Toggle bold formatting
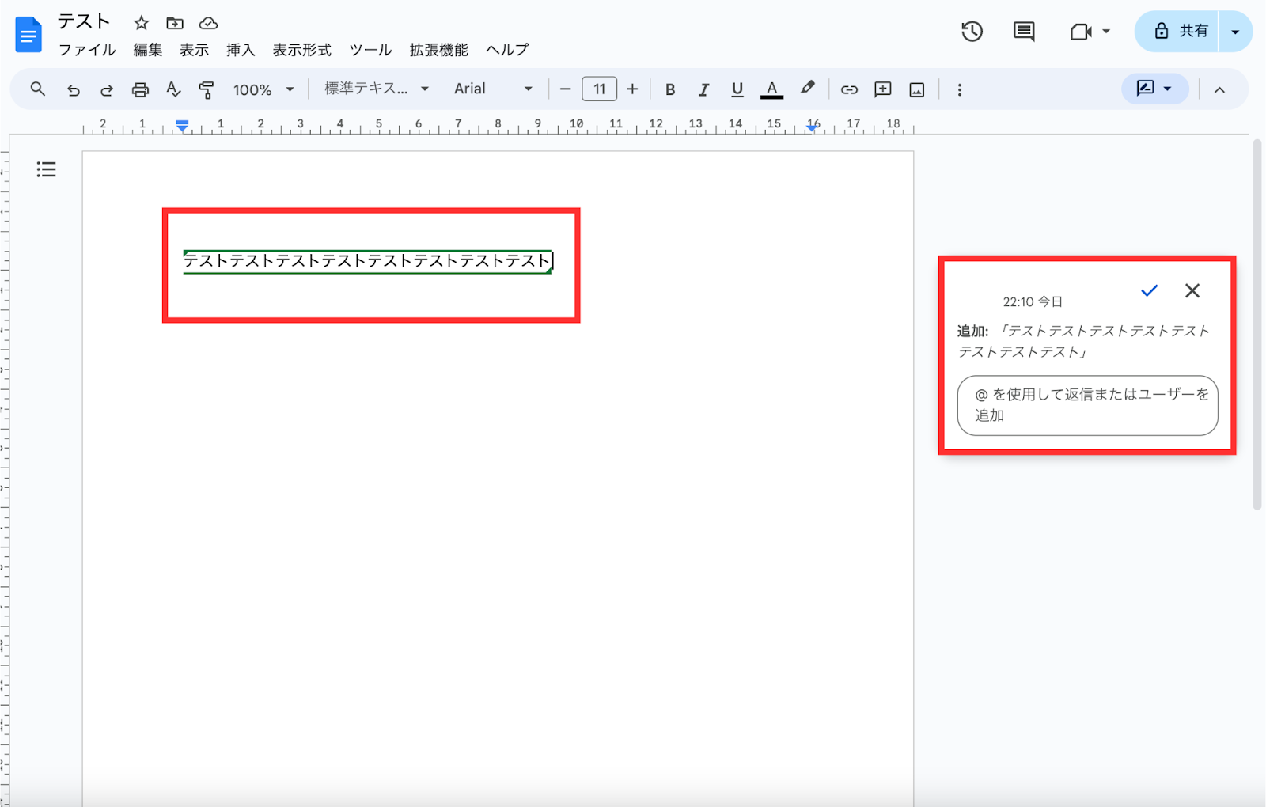The width and height of the screenshot is (1266, 807). tap(670, 89)
